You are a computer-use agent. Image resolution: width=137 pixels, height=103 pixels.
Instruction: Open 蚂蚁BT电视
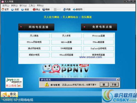click(34, 55)
